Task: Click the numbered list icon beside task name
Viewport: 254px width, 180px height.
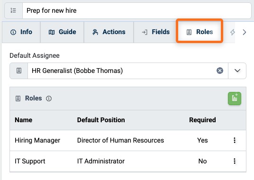Action: pyautogui.click(x=13, y=11)
